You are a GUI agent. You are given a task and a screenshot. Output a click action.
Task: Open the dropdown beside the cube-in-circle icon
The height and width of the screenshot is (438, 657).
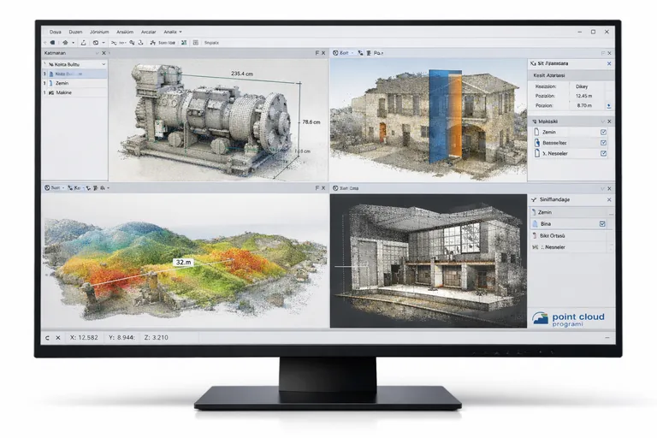(104, 43)
